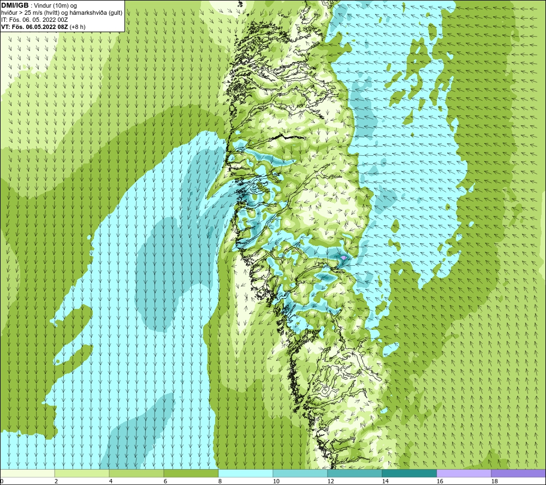Click the 16–18 m/s lavender swatch
The image size is (546, 485).
[x=464, y=474]
